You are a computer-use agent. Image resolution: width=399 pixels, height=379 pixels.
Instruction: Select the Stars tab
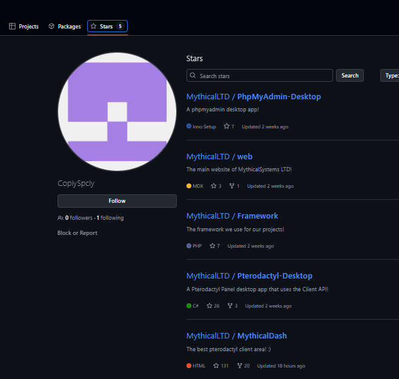107,26
